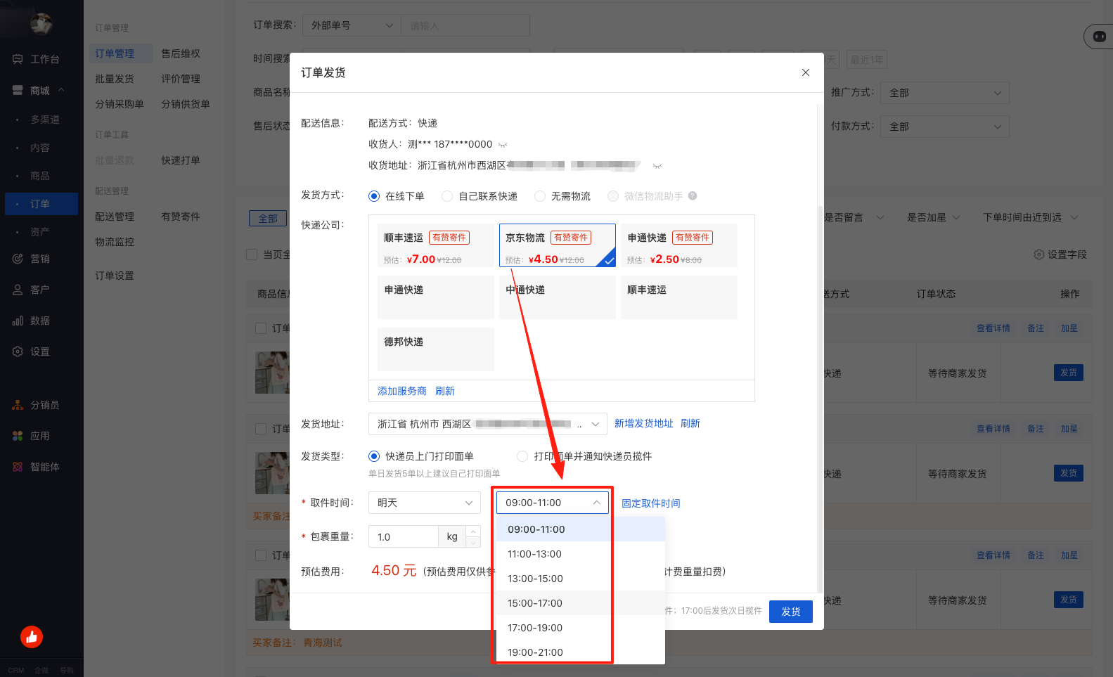Select 无需物流 radio option
The image size is (1113, 677).
coord(540,196)
